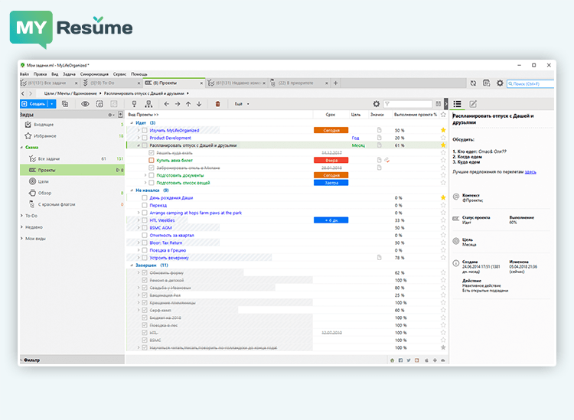Expand the To-Do group in sidebar

[x=22, y=216]
